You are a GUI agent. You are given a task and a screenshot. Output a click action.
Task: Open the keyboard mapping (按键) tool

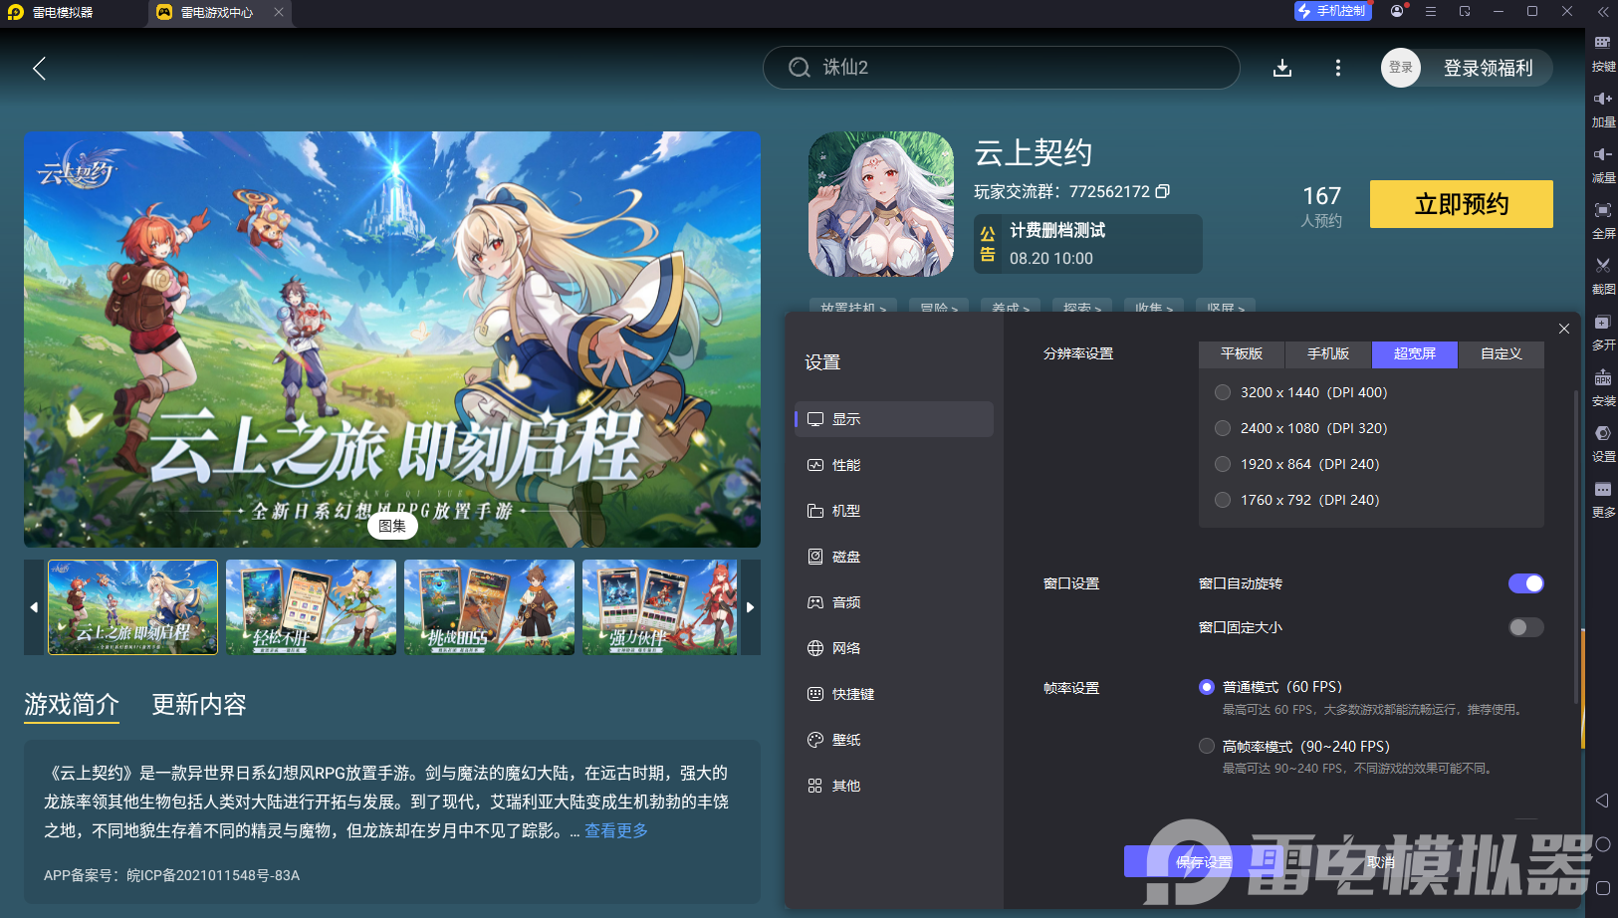[x=1603, y=52]
